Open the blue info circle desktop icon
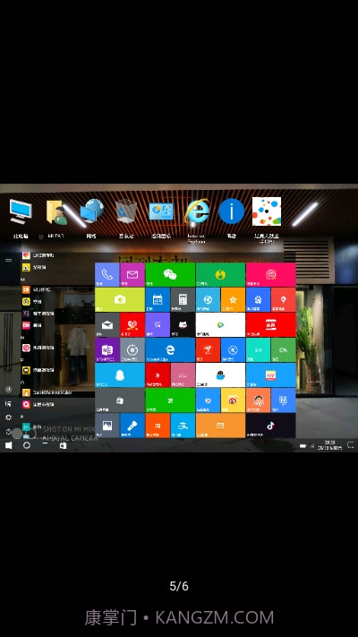The width and height of the screenshot is (358, 637). tap(232, 218)
